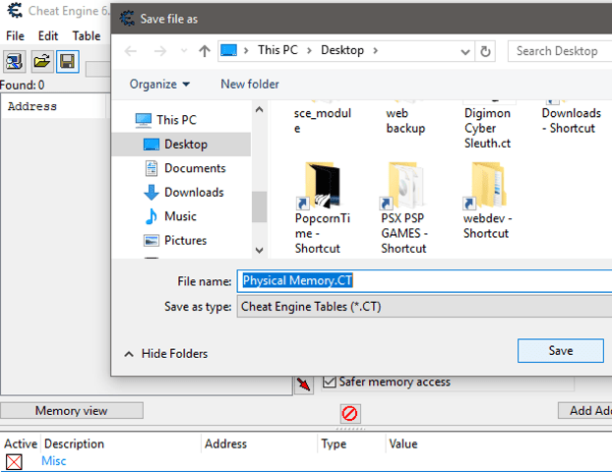Expand the chevron after Desktop in path
Screen dimensions: 612x472
[375, 51]
